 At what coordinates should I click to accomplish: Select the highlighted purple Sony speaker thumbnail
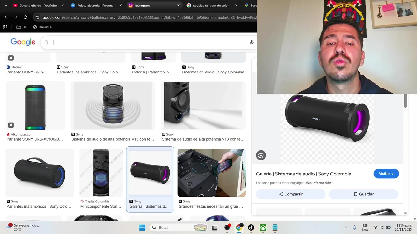click(150, 173)
